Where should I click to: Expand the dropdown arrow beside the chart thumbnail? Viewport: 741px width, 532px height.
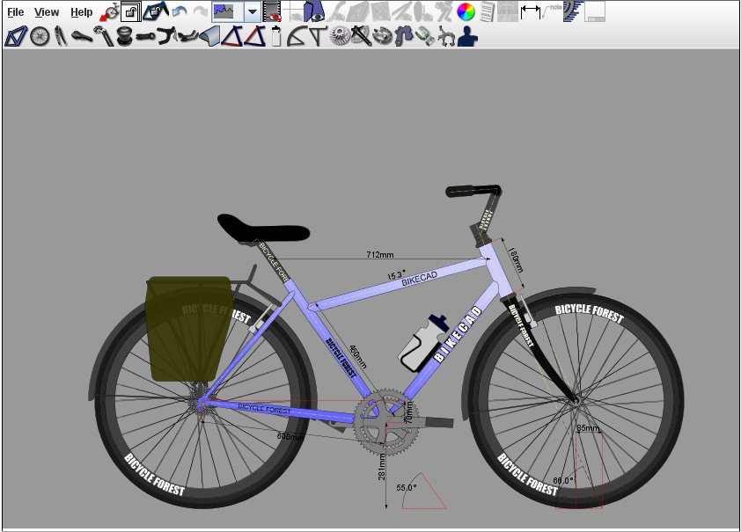tap(252, 12)
